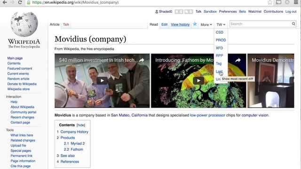Viewport: 301px width, 169px height.
Task: Open Donate to Wikipedia link
Action: coord(22,84)
